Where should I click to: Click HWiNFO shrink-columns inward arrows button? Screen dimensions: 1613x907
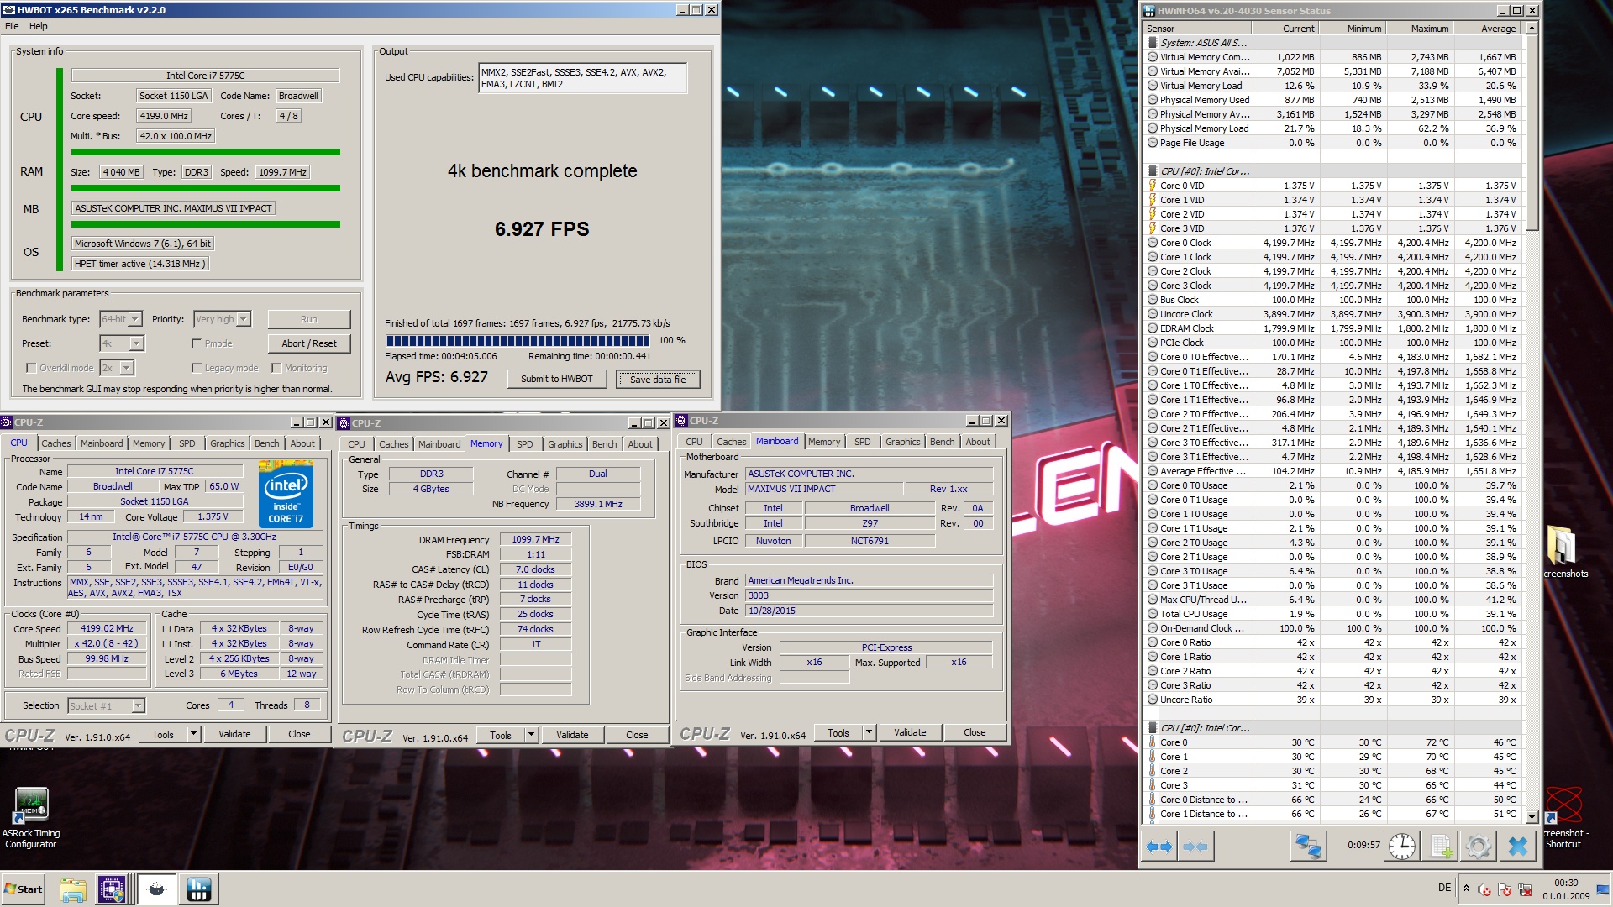(x=1195, y=847)
